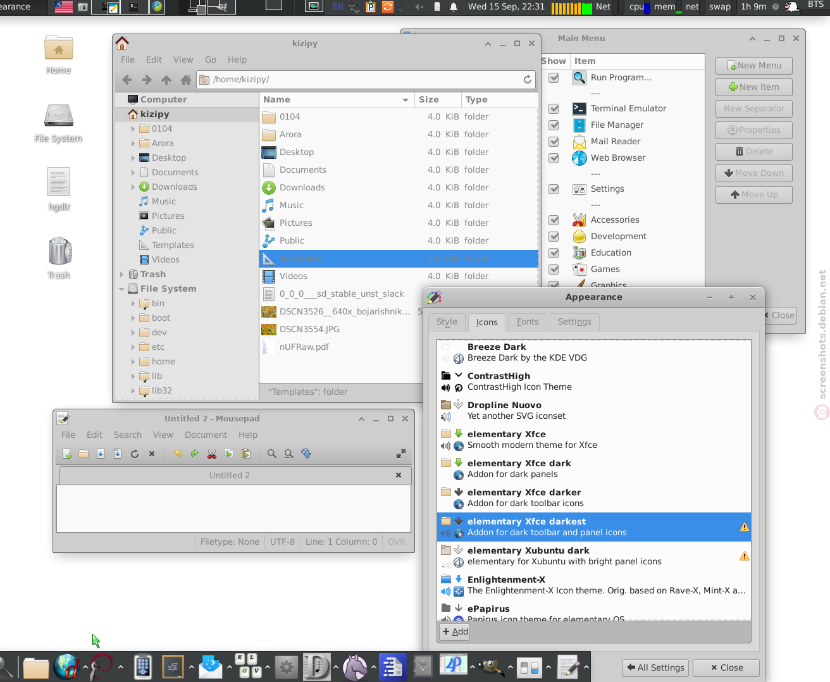The height and width of the screenshot is (682, 830).
Task: Toggle Show checkbox for Web Browser
Action: pyautogui.click(x=554, y=158)
